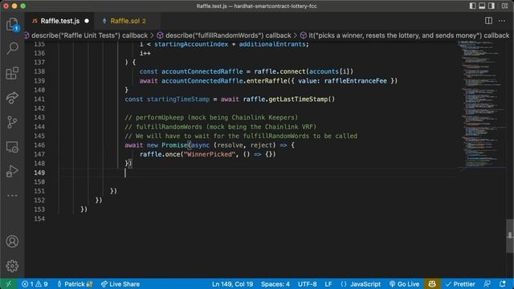Show errors and warnings in Problems panel
This screenshot has width=514, height=289.
click(x=35, y=284)
